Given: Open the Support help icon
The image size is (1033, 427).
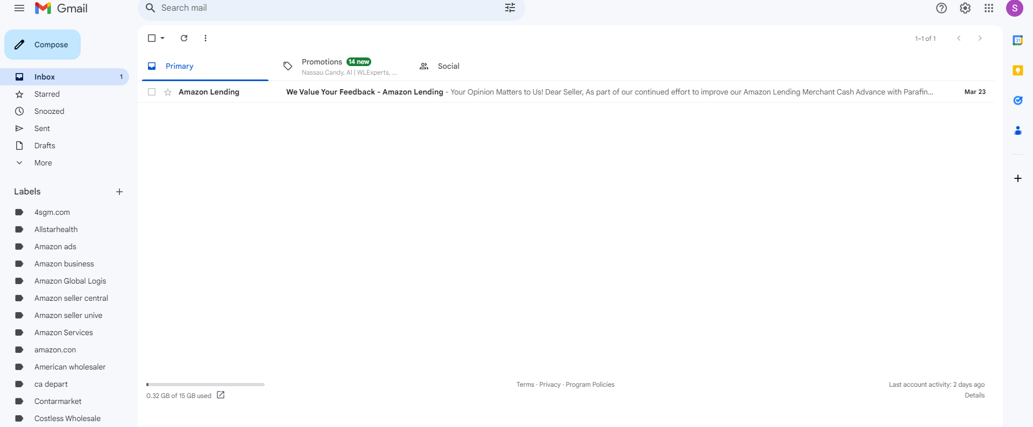Looking at the screenshot, I should 942,8.
